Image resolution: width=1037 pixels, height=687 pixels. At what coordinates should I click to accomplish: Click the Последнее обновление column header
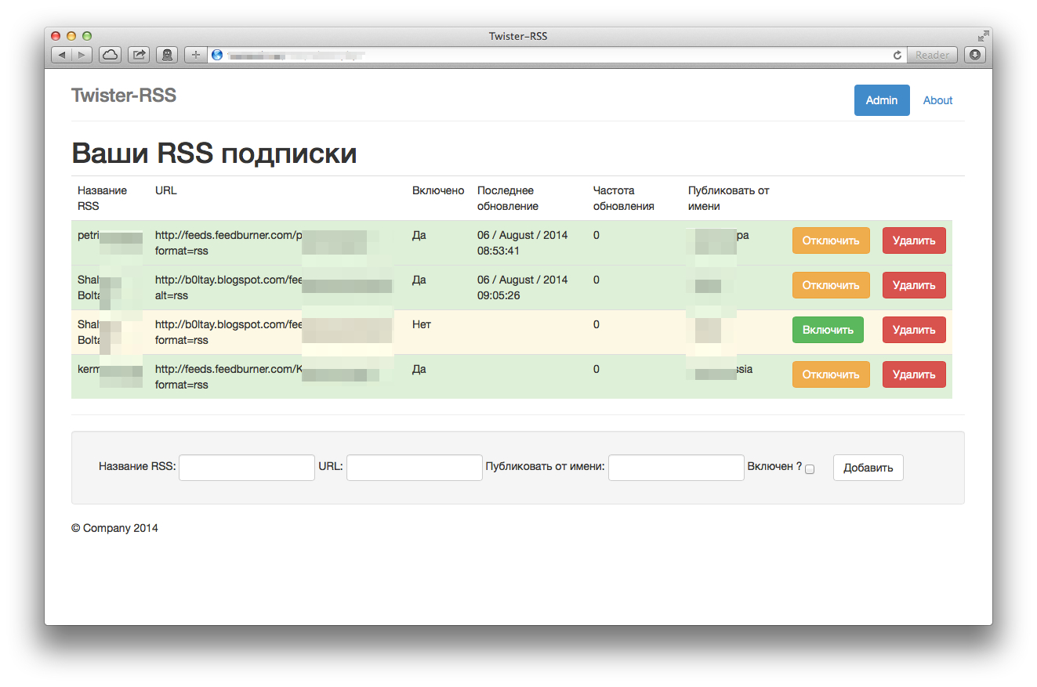pos(508,198)
